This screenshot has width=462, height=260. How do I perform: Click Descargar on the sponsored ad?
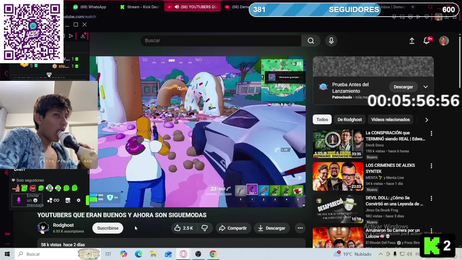point(403,87)
